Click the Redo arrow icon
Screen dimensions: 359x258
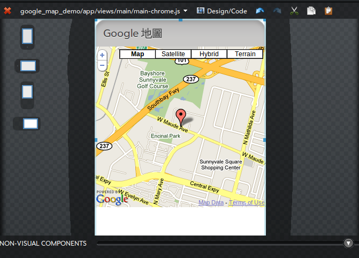pyautogui.click(x=277, y=11)
